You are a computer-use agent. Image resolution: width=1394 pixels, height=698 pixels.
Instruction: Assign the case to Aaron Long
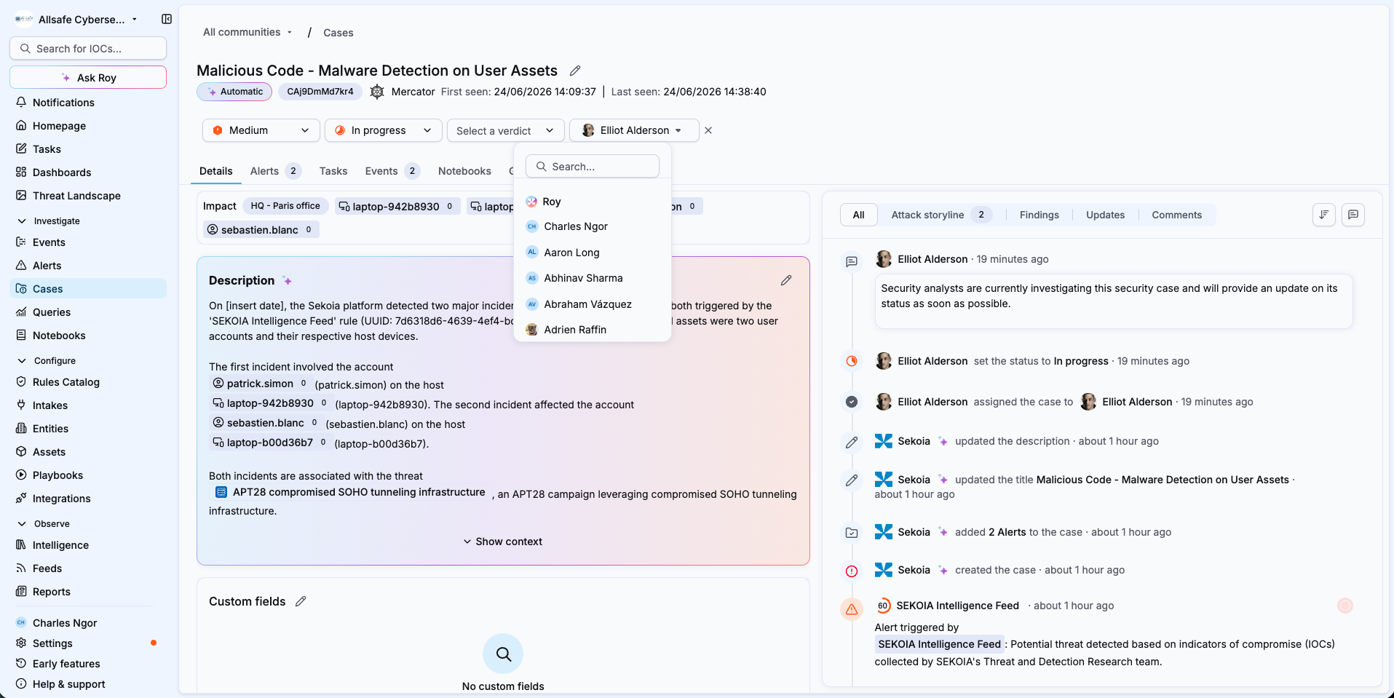pyautogui.click(x=593, y=253)
